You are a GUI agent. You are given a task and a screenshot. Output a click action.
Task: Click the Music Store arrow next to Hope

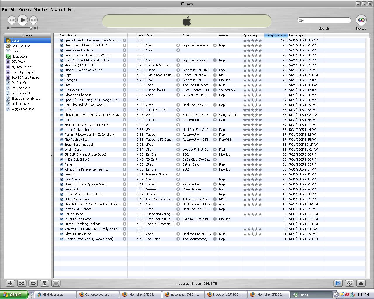pyautogui.click(x=124, y=75)
